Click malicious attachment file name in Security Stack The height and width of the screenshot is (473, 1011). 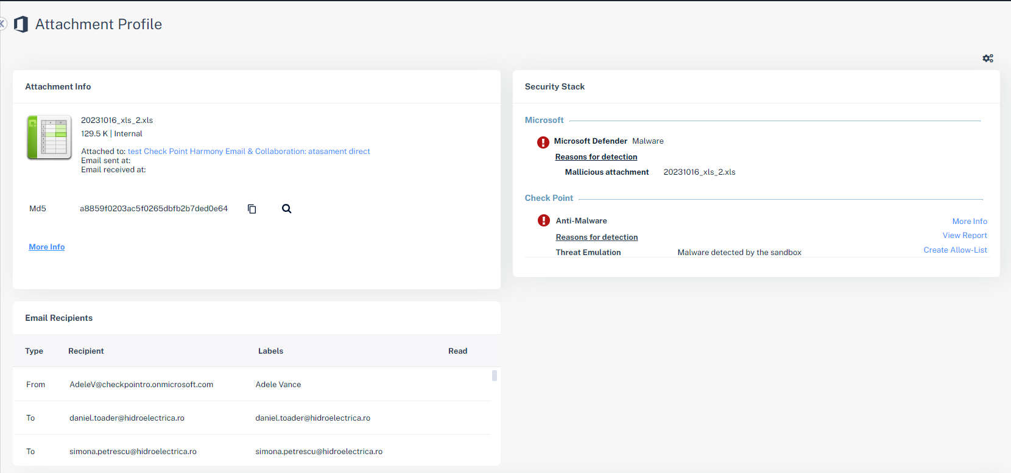(699, 172)
